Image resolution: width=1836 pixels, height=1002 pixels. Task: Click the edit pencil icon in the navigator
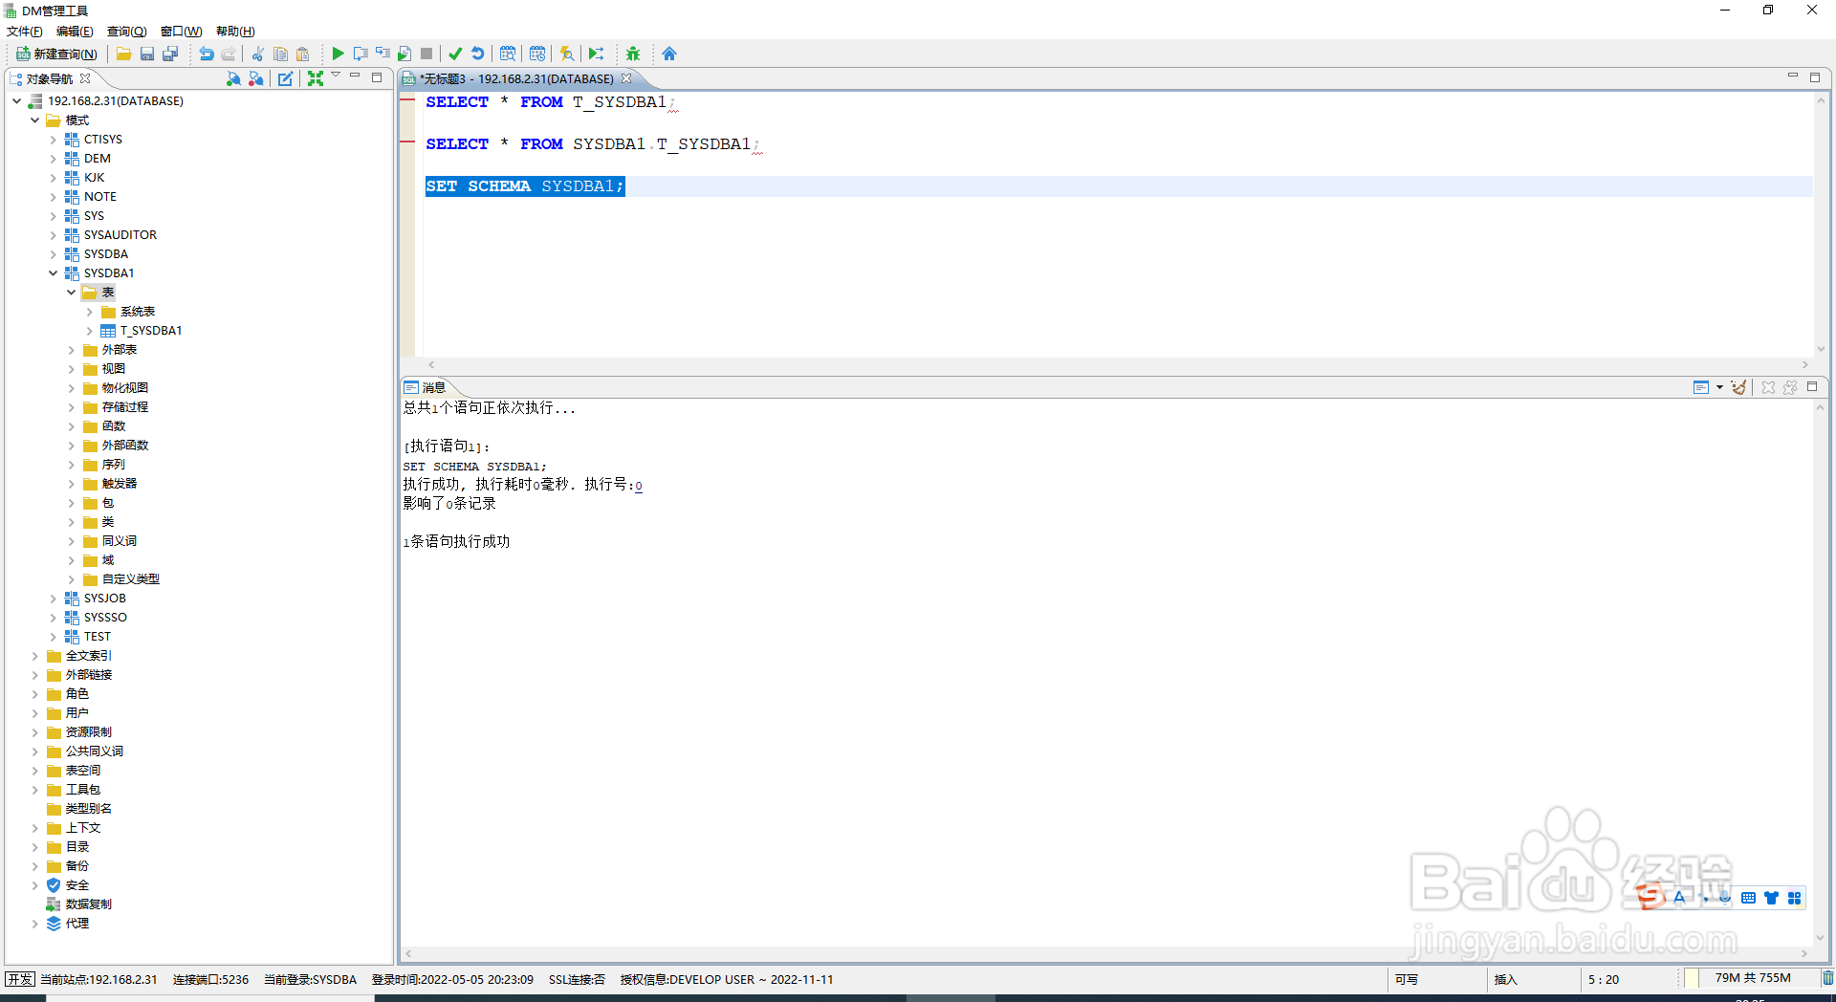(x=286, y=78)
